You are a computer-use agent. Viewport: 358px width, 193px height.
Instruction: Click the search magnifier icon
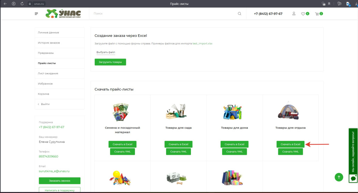click(x=239, y=14)
